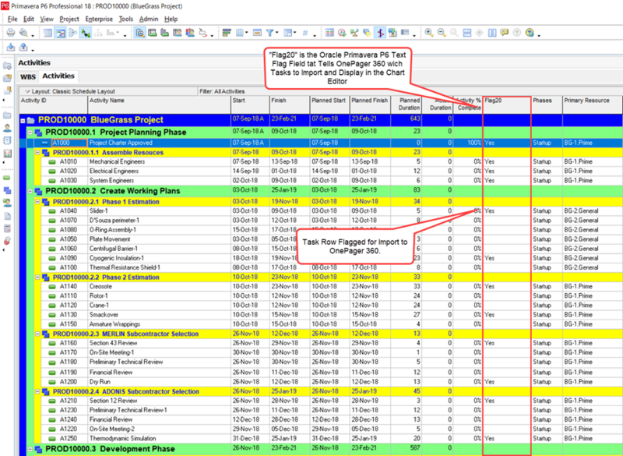
Task: Open the Layout: Classic Schedule Layout dropdown arrow
Action: [x=27, y=91]
